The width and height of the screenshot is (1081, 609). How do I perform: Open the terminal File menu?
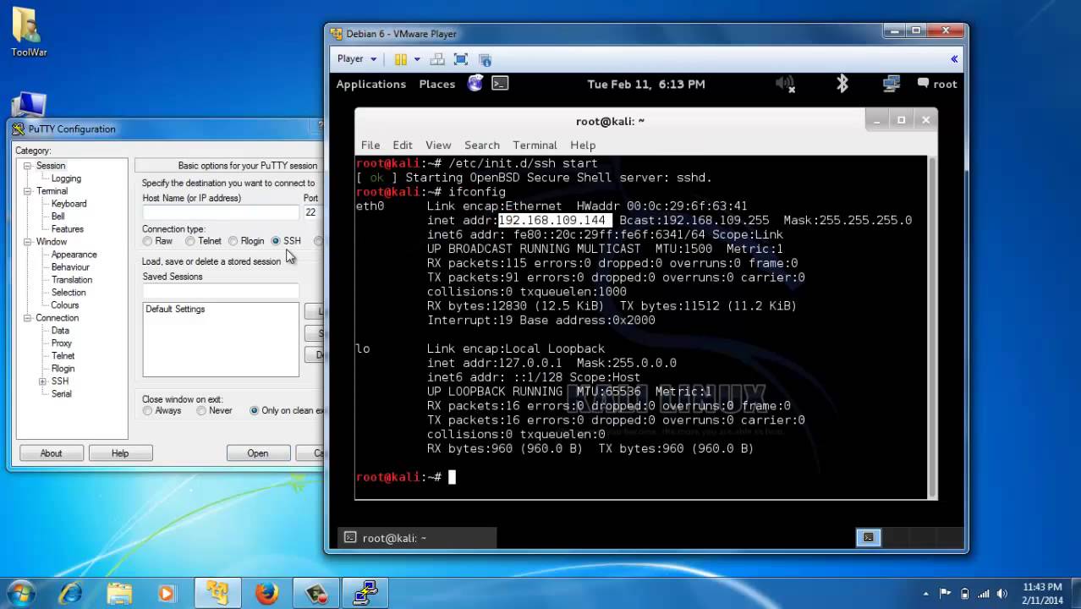click(370, 145)
